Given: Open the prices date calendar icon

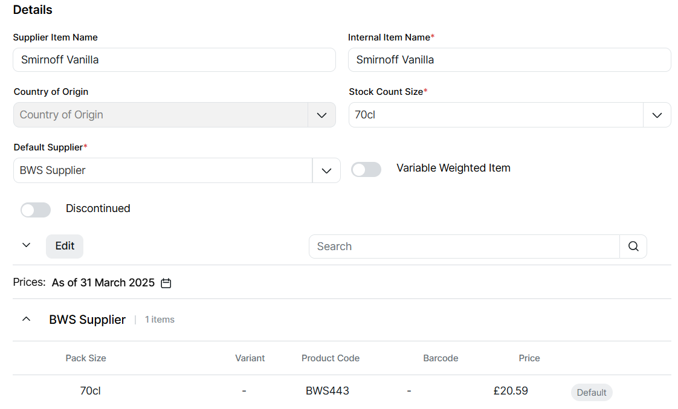Looking at the screenshot, I should [166, 283].
